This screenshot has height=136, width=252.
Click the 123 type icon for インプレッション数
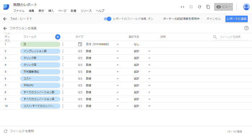[x=80, y=51]
